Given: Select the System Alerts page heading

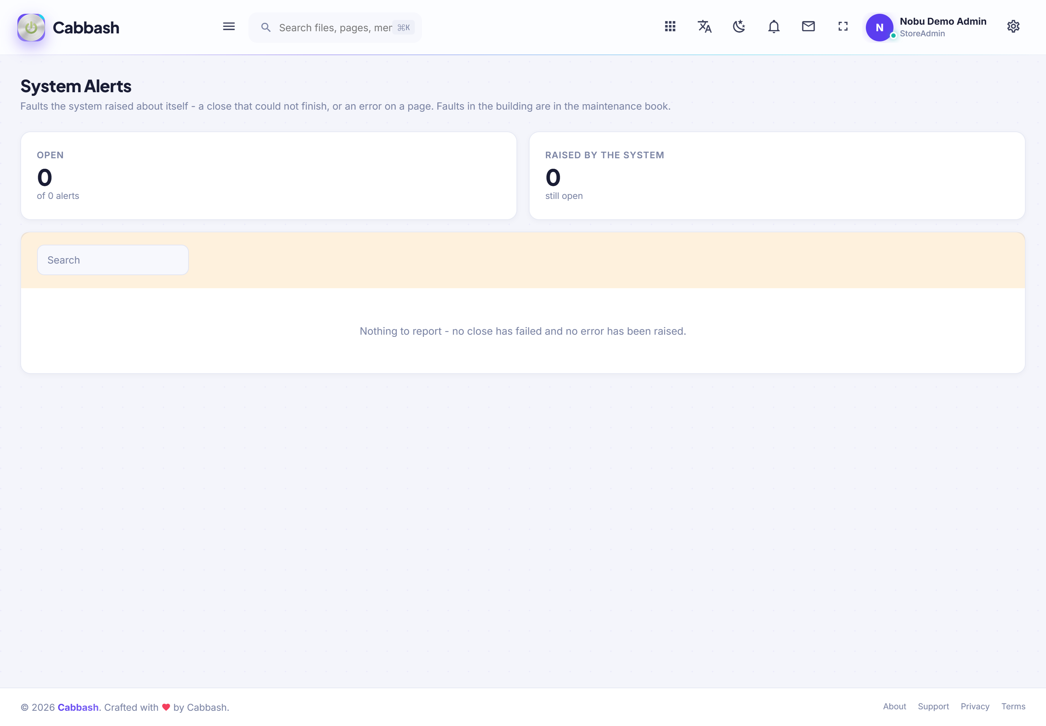Looking at the screenshot, I should click(76, 86).
